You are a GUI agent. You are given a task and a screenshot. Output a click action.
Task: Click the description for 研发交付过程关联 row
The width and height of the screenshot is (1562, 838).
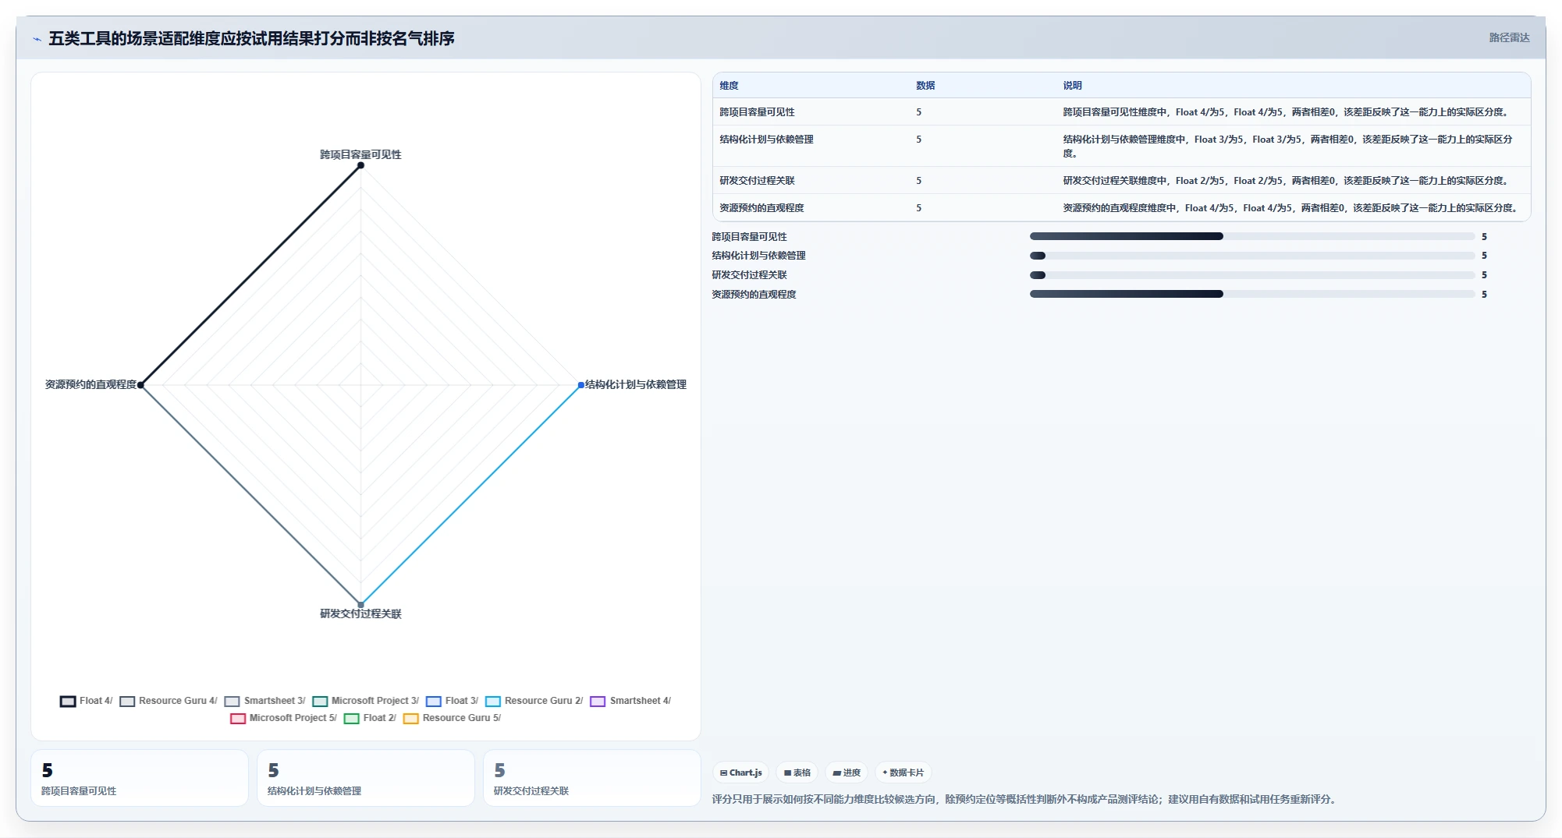point(1287,181)
